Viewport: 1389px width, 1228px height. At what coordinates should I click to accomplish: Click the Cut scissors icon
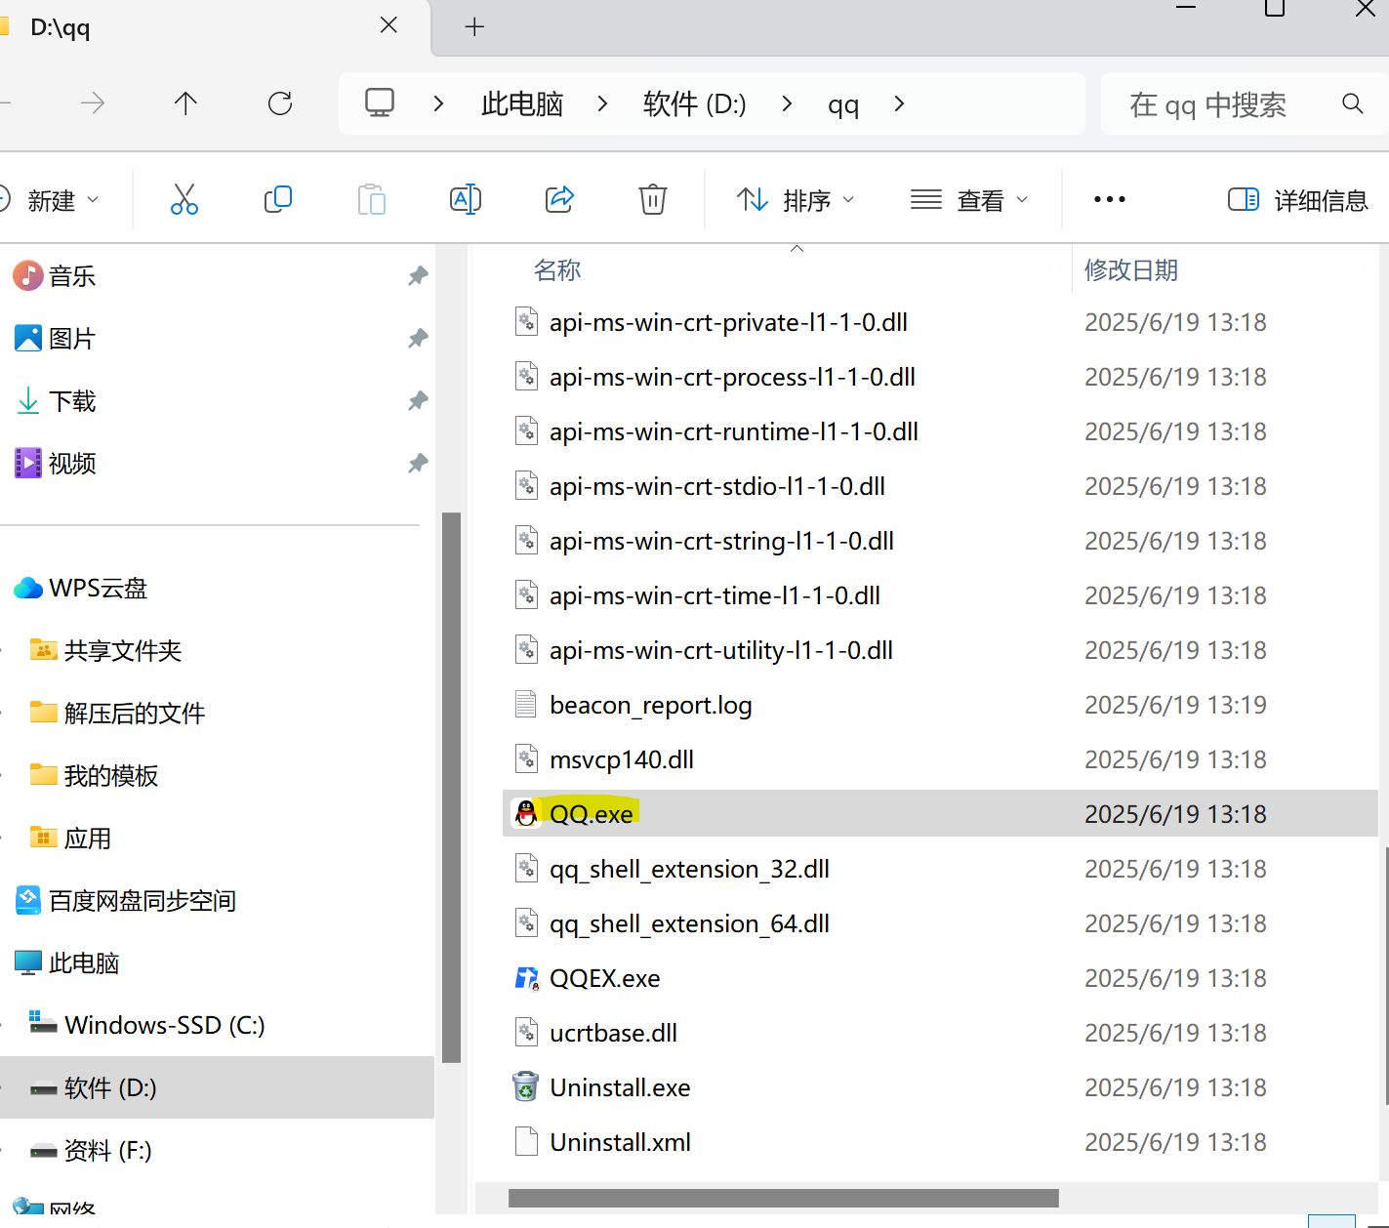184,199
